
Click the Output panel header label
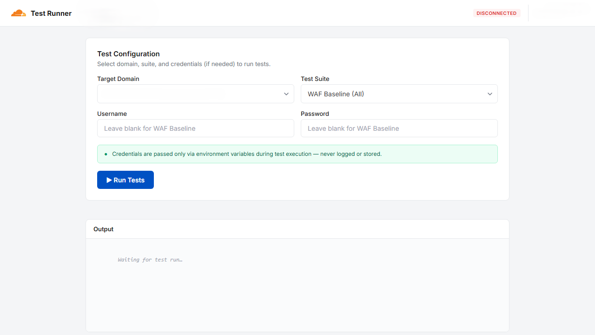pyautogui.click(x=103, y=229)
